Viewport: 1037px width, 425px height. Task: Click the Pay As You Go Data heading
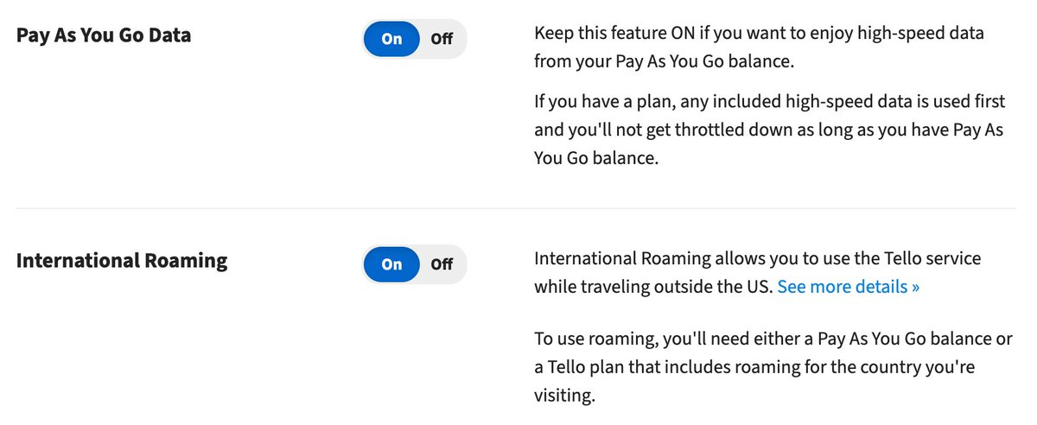(x=104, y=37)
